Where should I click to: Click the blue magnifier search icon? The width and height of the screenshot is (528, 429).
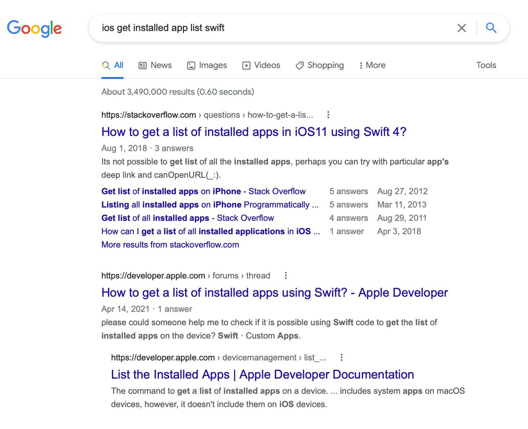491,28
